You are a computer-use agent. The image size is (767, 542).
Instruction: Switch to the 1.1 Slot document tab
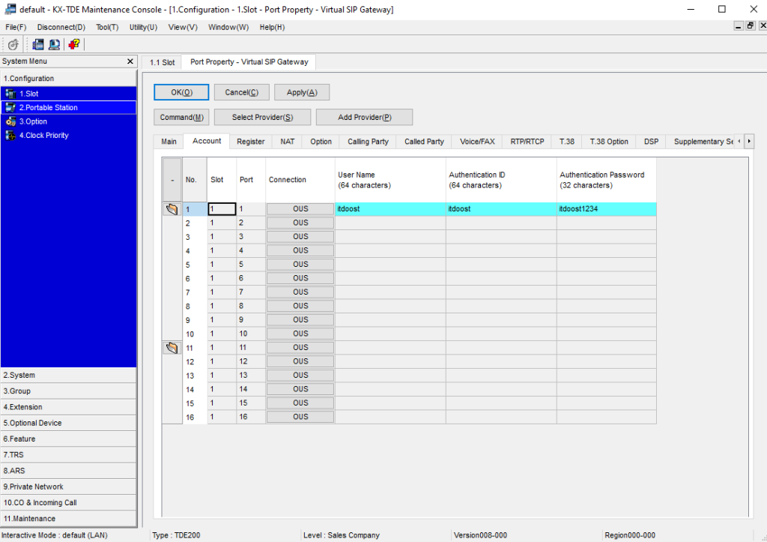tap(162, 62)
